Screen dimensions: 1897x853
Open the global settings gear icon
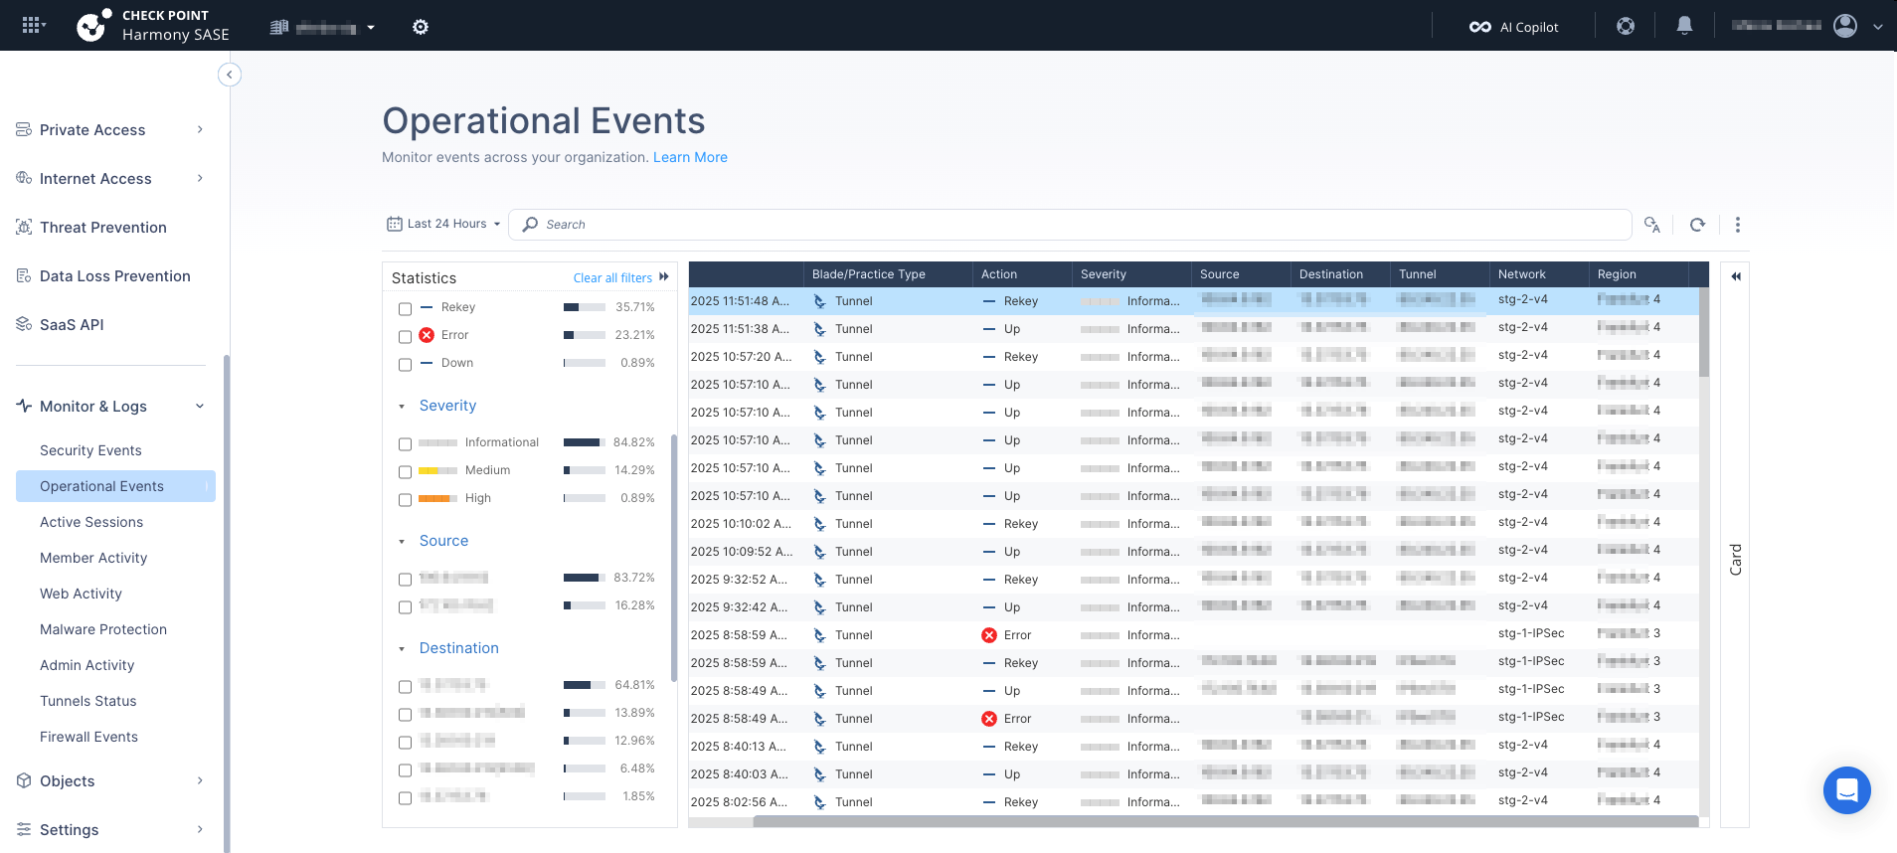[x=421, y=27]
